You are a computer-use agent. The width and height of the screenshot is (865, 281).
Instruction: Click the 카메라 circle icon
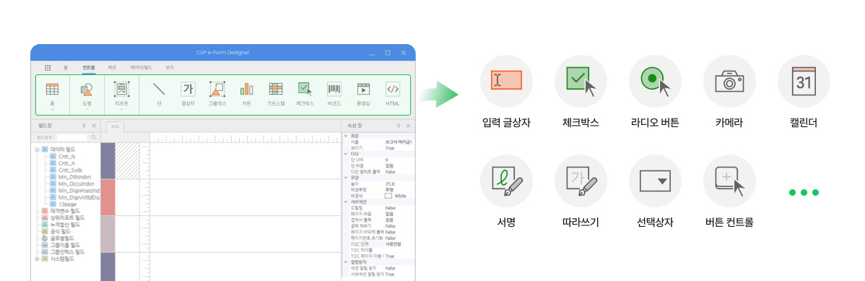730,81
